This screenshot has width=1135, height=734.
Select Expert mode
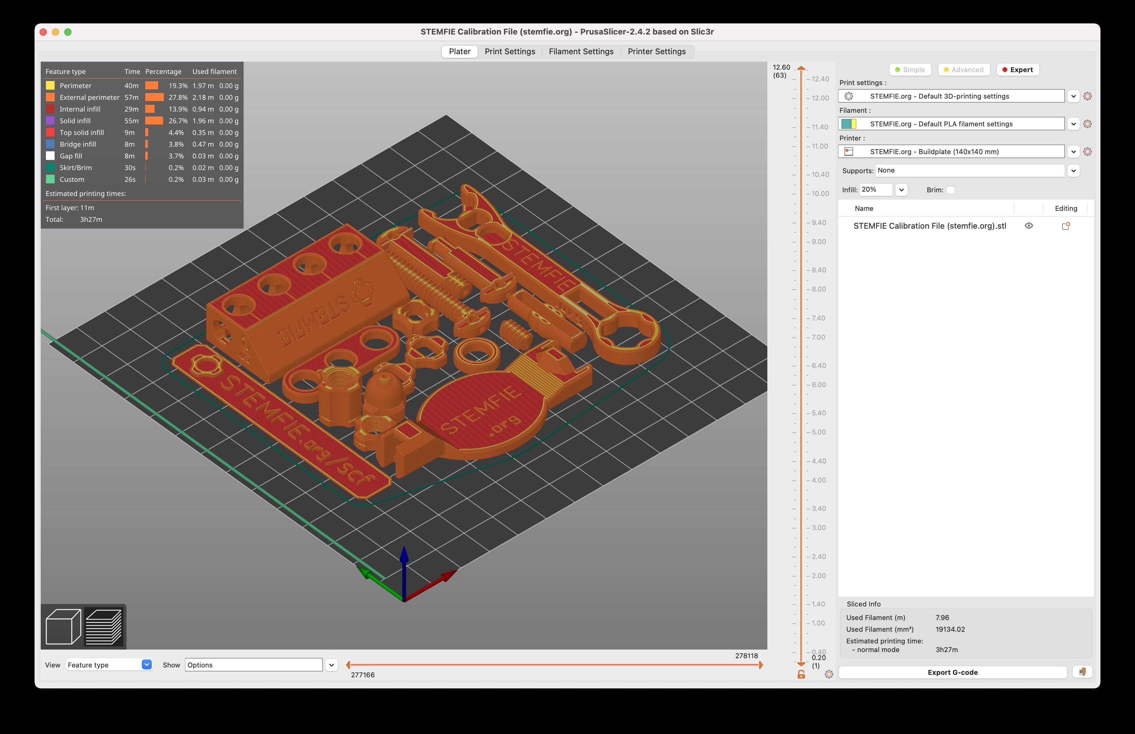pyautogui.click(x=1017, y=70)
